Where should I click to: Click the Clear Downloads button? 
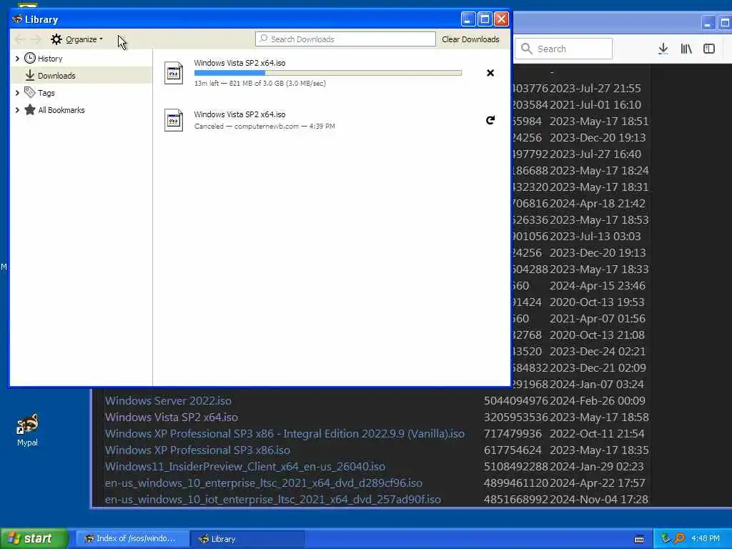coord(470,39)
